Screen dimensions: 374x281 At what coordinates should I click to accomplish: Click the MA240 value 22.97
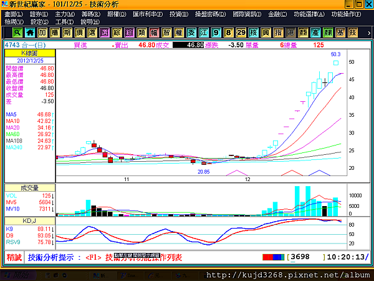(44, 147)
